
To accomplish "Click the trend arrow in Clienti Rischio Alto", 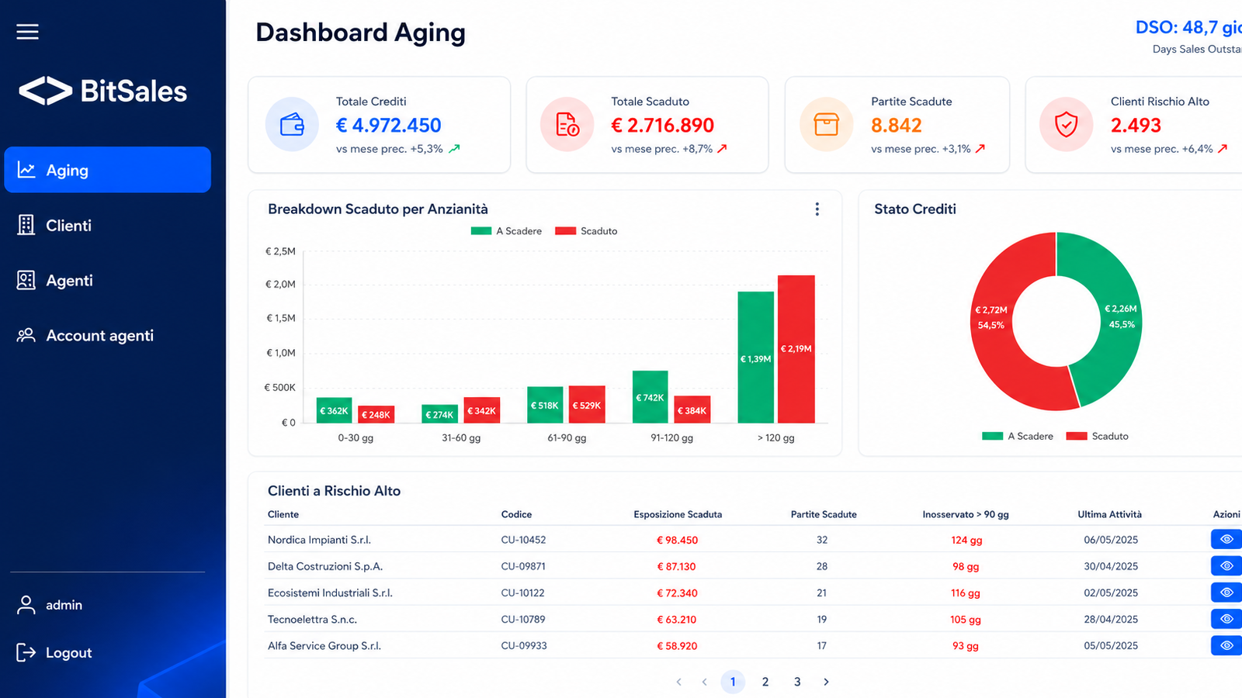I will [x=1223, y=149].
